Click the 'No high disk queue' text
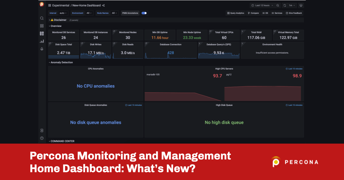The image size is (344, 180). click(224, 122)
